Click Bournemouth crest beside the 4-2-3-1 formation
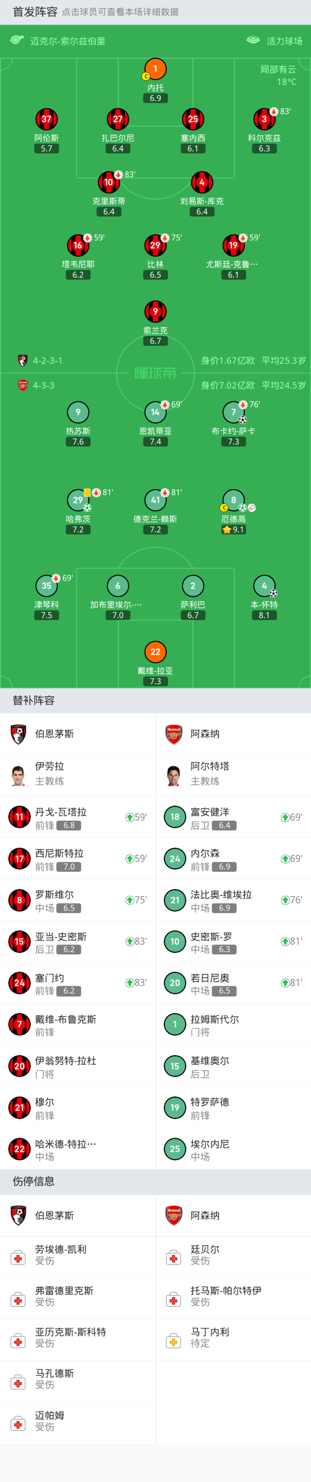The image size is (311, 1482). point(22,361)
